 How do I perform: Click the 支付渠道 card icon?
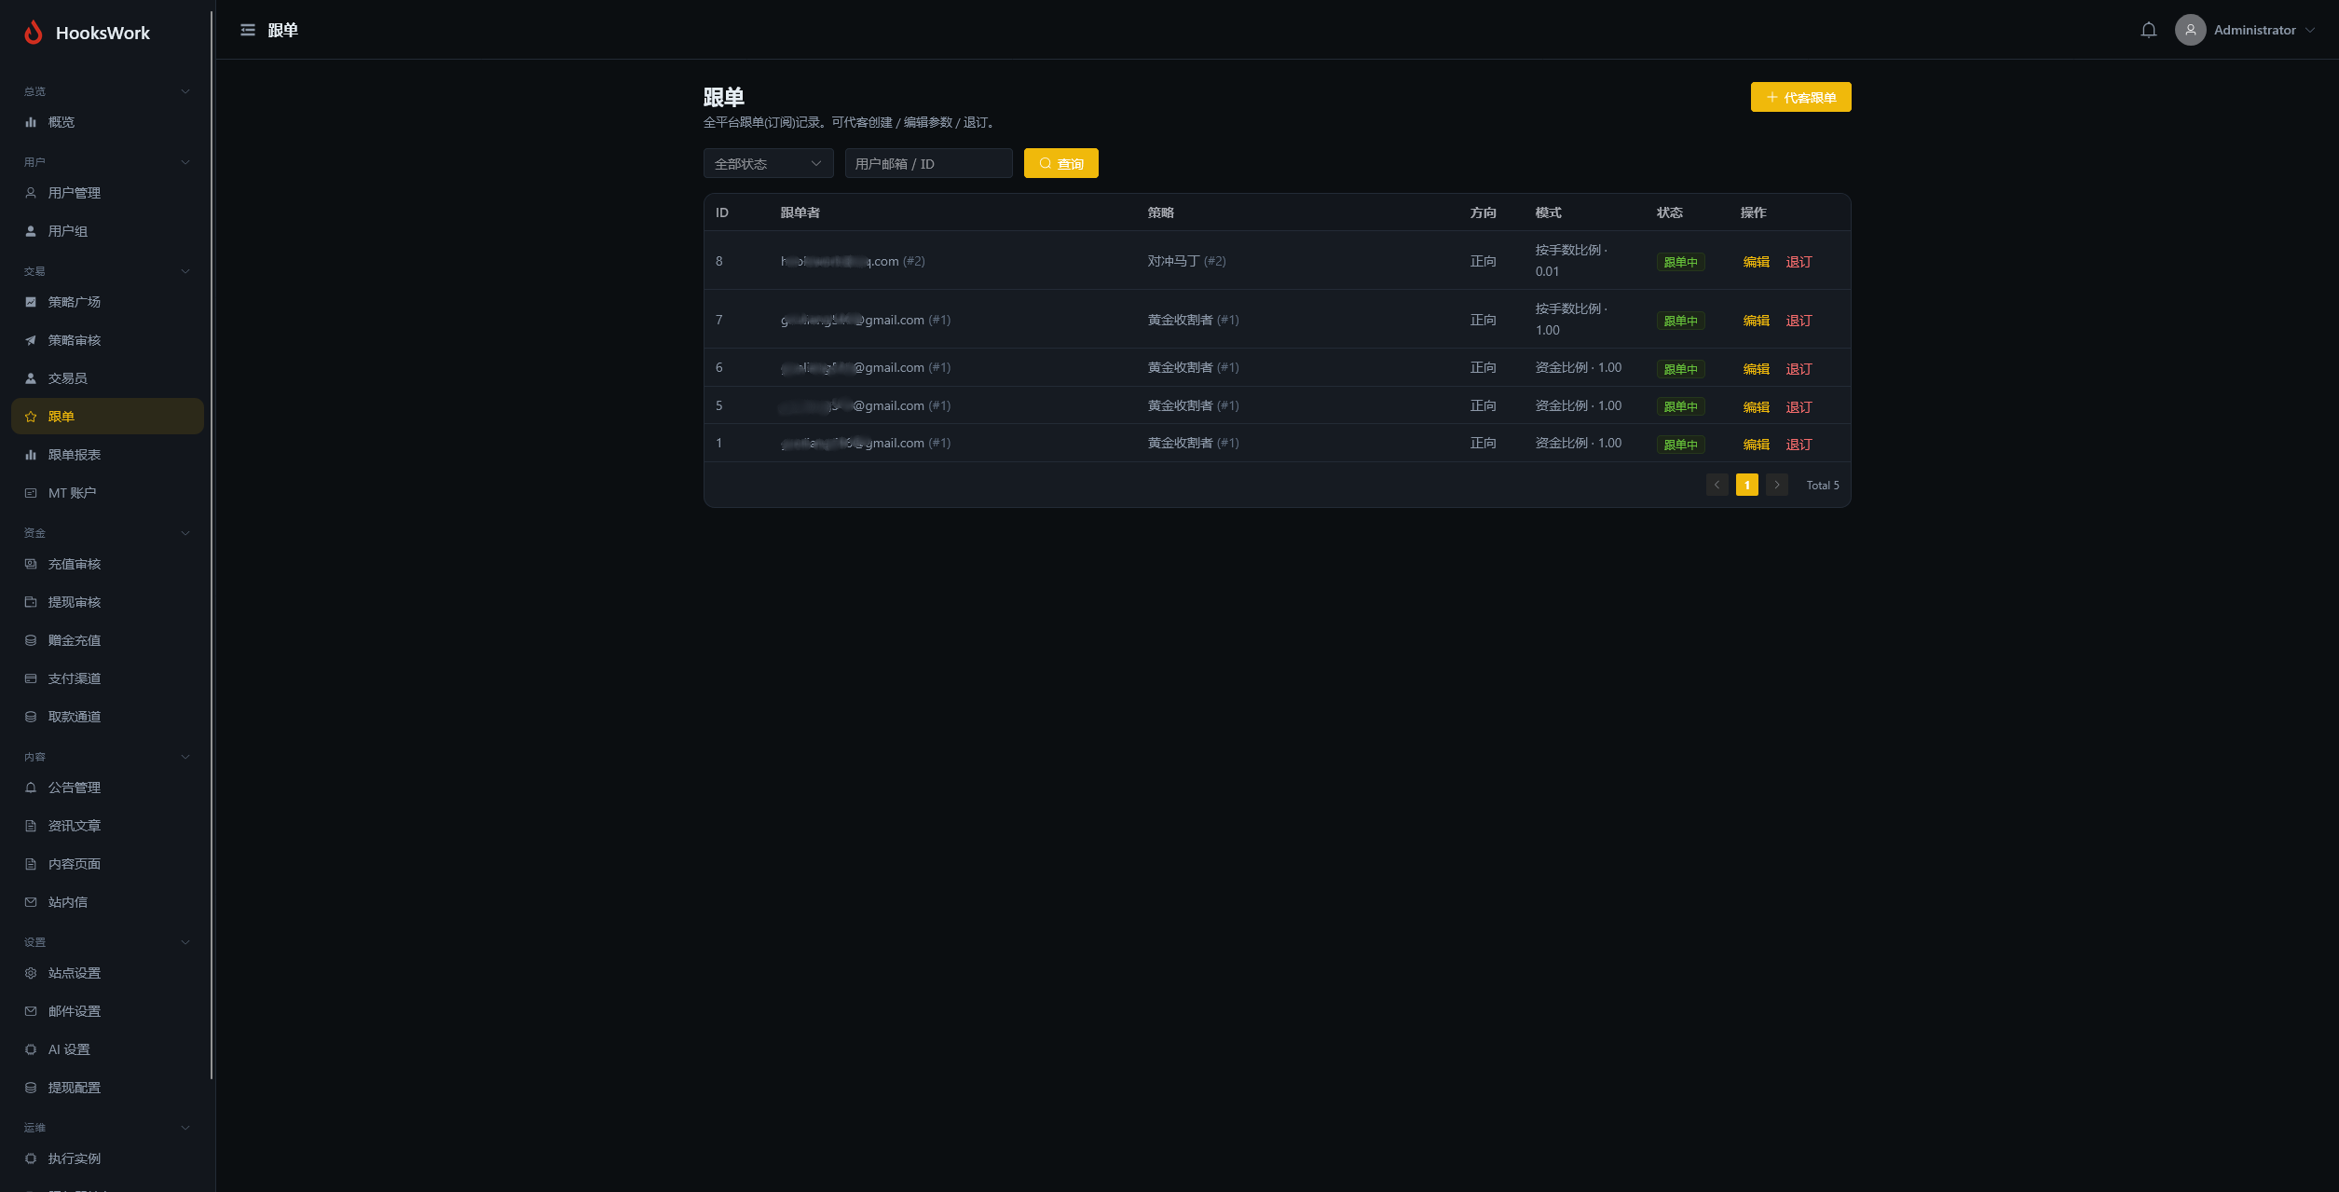[31, 678]
